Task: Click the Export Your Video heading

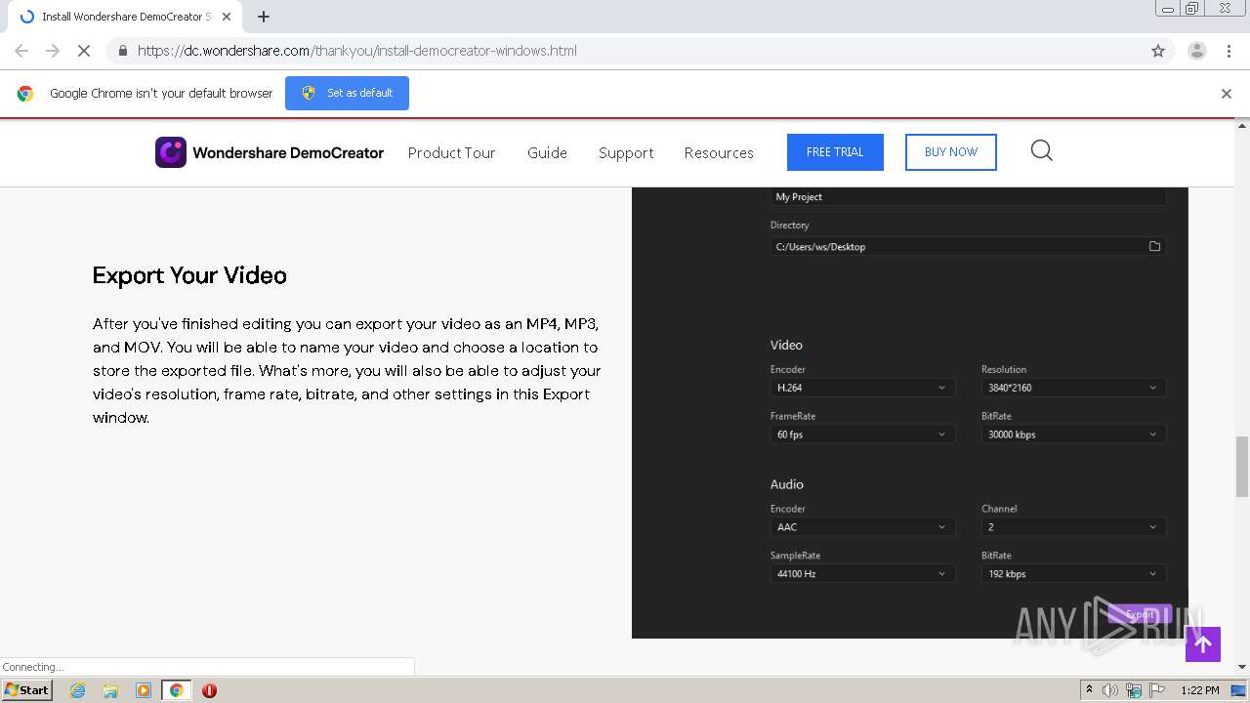Action: pyautogui.click(x=189, y=275)
